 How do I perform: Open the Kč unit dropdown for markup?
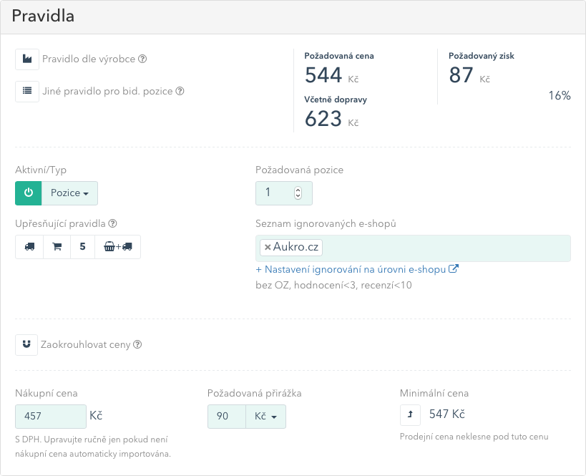point(265,416)
